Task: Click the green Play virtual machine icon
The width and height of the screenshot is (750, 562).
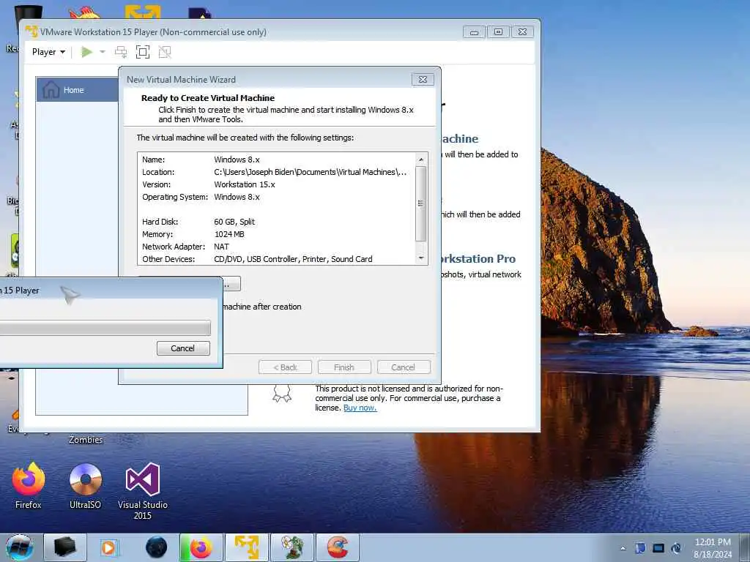Action: coord(86,52)
